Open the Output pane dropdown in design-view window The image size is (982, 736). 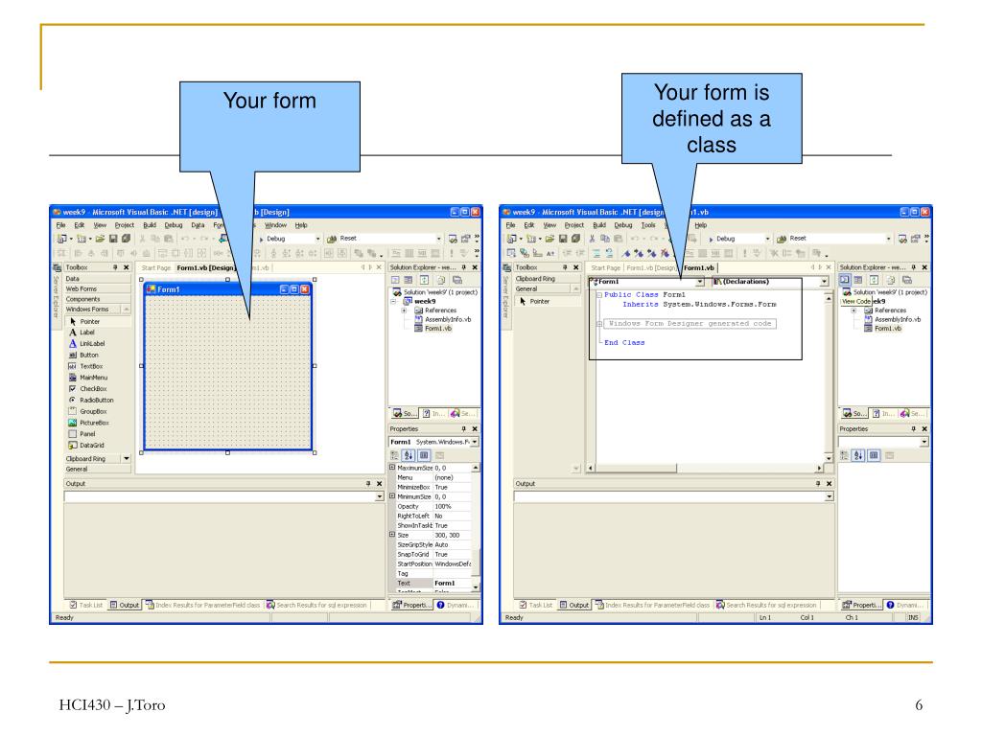(379, 496)
